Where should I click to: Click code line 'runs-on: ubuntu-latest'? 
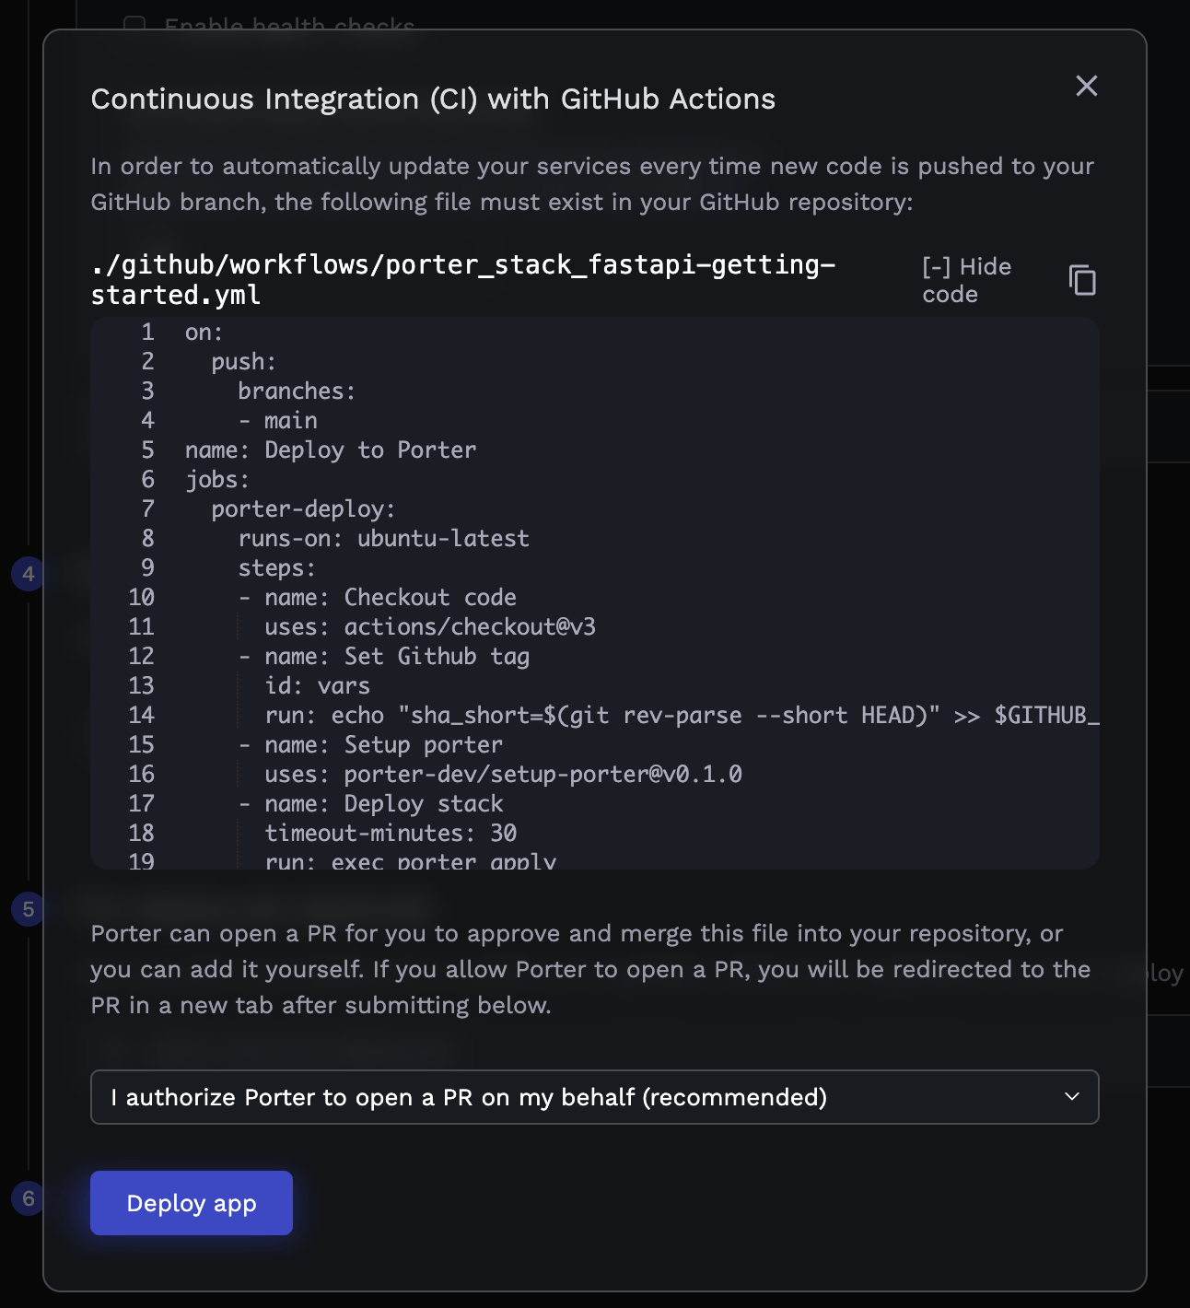point(384,539)
